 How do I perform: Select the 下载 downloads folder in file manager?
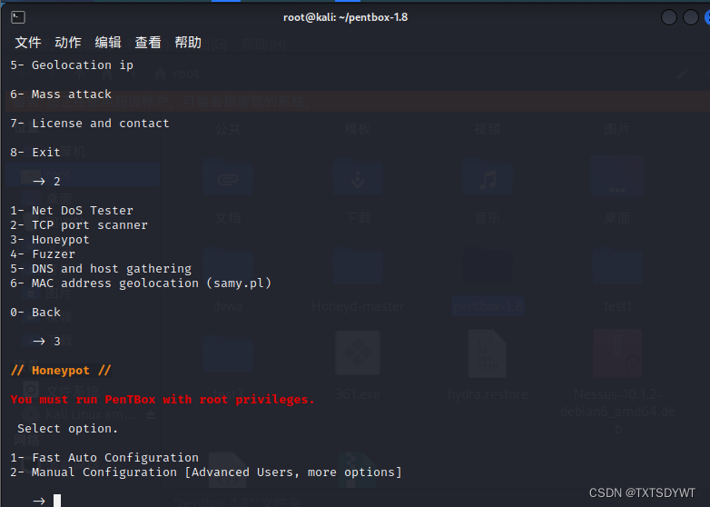358,192
